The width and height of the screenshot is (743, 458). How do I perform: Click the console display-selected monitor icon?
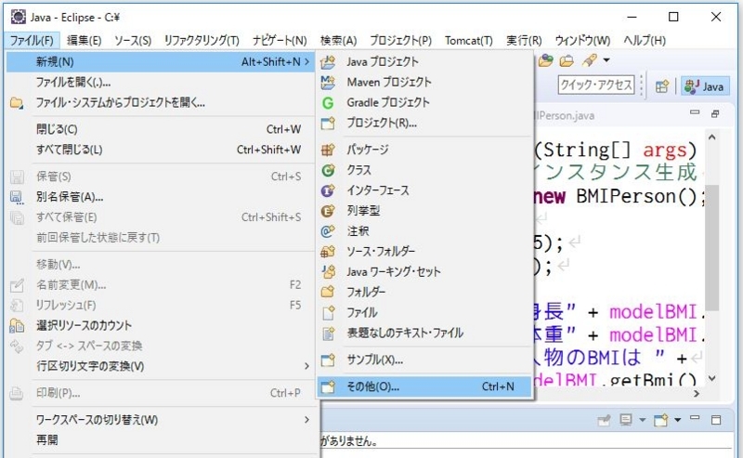(x=626, y=420)
